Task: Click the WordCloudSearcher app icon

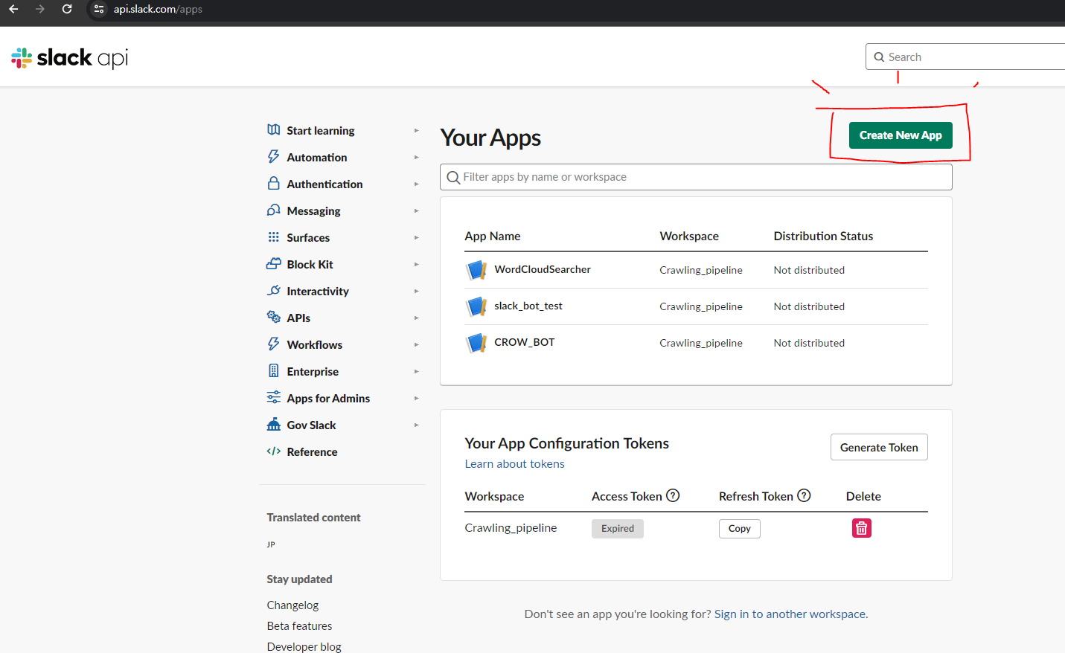Action: (476, 270)
